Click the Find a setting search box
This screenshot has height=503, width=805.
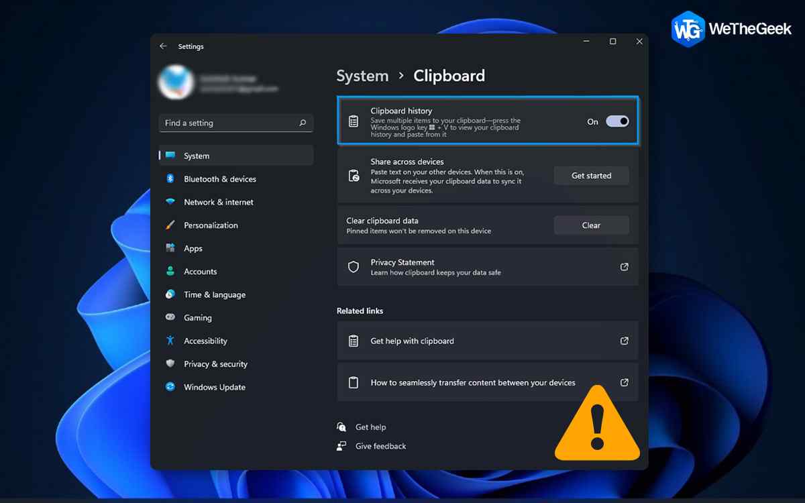click(236, 123)
